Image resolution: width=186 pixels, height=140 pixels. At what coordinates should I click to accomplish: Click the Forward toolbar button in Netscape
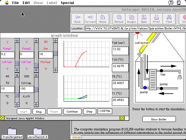90,19
